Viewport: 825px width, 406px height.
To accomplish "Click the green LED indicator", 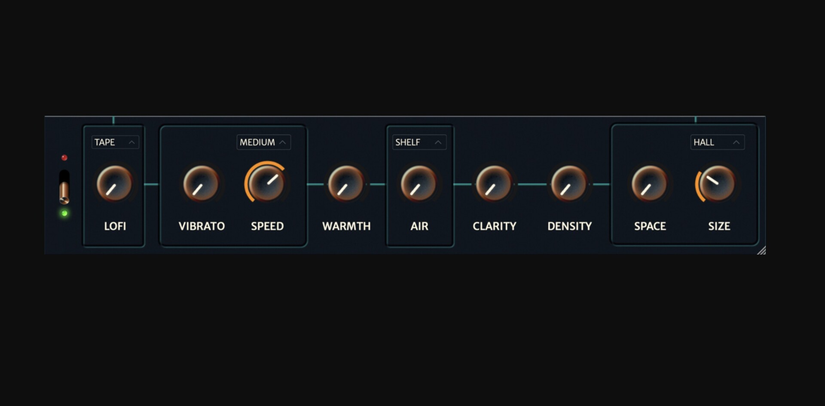I will click(64, 213).
